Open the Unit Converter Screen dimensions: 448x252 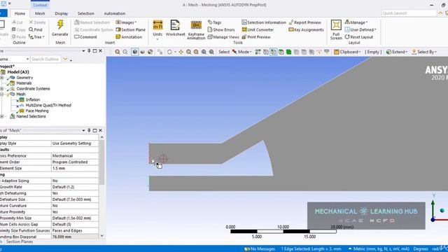click(x=258, y=29)
